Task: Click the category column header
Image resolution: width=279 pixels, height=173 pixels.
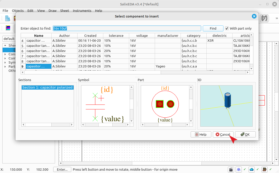Action: [193, 36]
